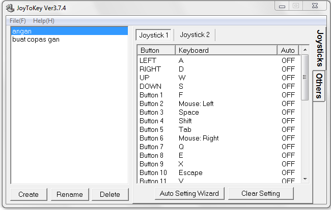
Task: Switch to the Joystick 2 tab
Action: click(195, 35)
